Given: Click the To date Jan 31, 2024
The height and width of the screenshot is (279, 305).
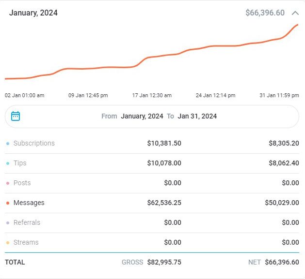Looking at the screenshot, I should click(197, 116).
